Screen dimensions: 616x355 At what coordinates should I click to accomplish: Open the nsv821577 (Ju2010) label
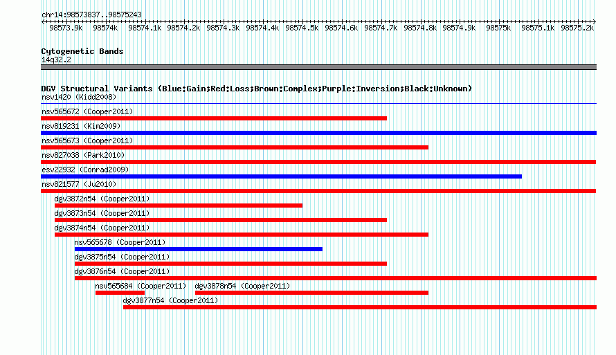pyautogui.click(x=79, y=184)
